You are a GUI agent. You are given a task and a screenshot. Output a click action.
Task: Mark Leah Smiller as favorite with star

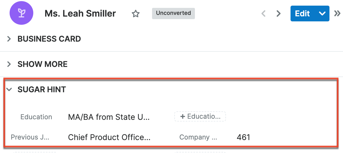coord(136,13)
